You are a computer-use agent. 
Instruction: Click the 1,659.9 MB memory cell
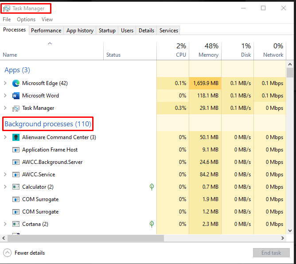(x=205, y=83)
